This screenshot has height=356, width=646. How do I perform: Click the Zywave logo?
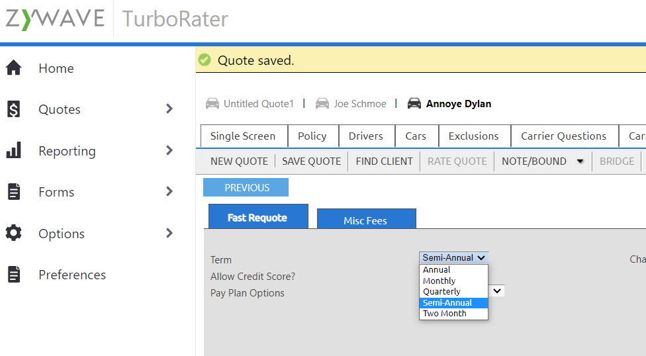coord(55,19)
